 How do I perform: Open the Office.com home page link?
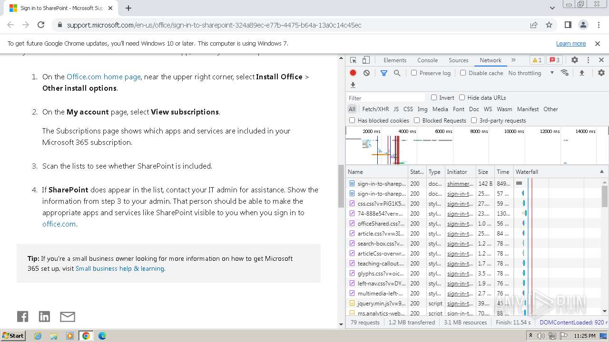click(x=104, y=76)
